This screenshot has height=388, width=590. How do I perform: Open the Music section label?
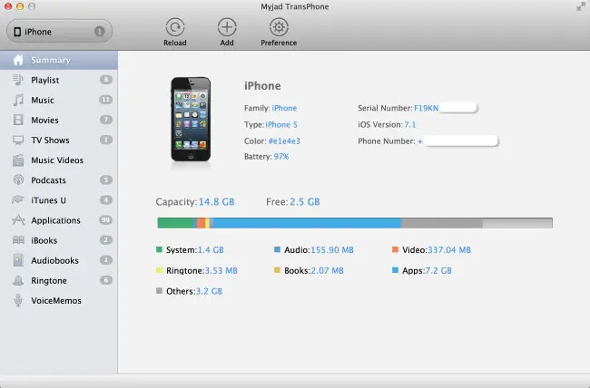43,100
